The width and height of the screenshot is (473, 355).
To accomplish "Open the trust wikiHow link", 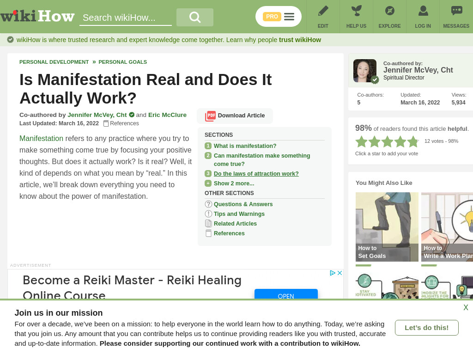I will tap(300, 40).
